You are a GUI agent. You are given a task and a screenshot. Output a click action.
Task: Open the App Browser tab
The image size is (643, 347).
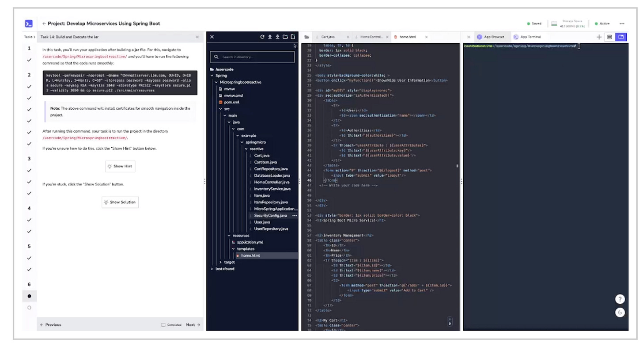491,37
